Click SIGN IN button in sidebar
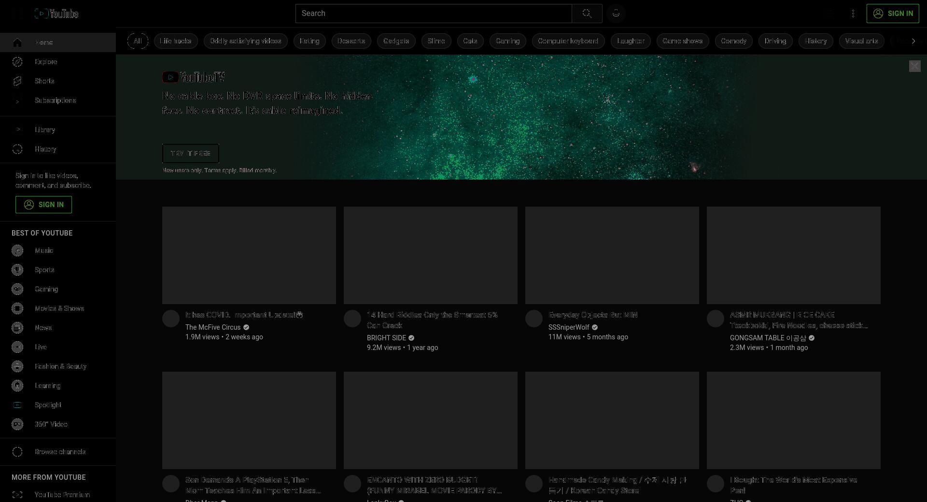Image resolution: width=927 pixels, height=502 pixels. 43,205
